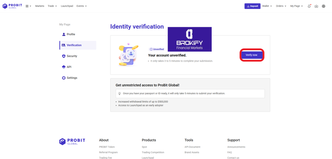Click the download app icon in header
Screen dimensions: 332x159
click(316, 6)
